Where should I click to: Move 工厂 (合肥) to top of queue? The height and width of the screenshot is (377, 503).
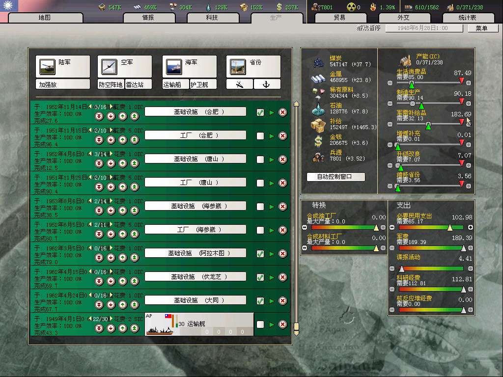[135, 140]
